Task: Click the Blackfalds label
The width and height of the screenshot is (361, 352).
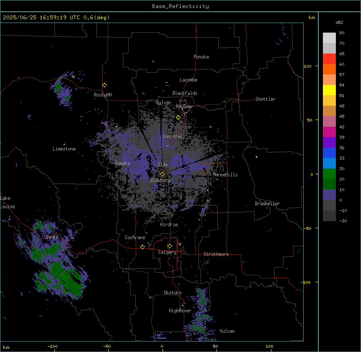Action: 185,93
